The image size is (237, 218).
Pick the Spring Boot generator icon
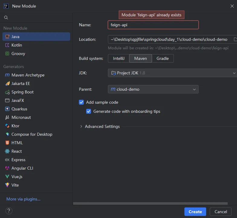(7, 92)
